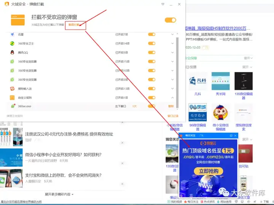Click the 迅雷 app icon
The image size is (274, 205).
point(12,34)
